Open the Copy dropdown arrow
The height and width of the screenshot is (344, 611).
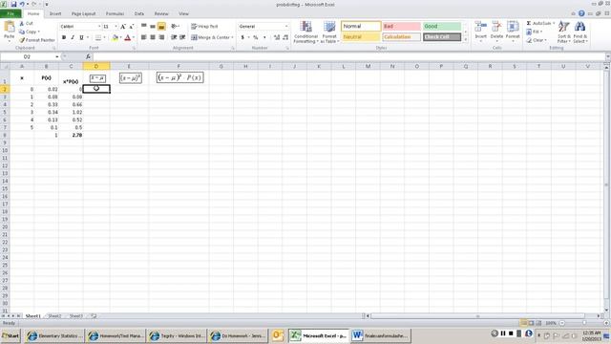[38, 32]
